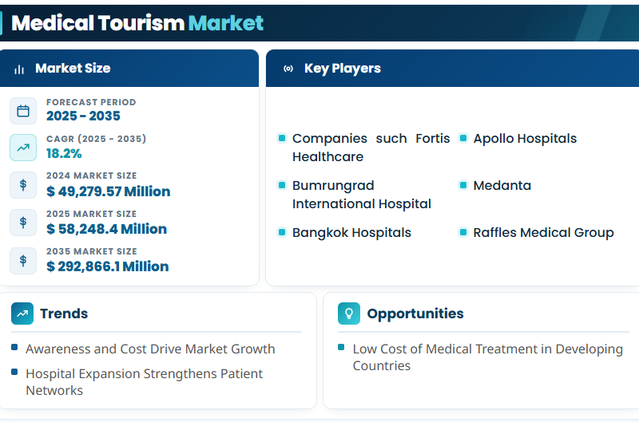
Task: Click the 2035 MARKET SIZE label
Action: click(92, 251)
